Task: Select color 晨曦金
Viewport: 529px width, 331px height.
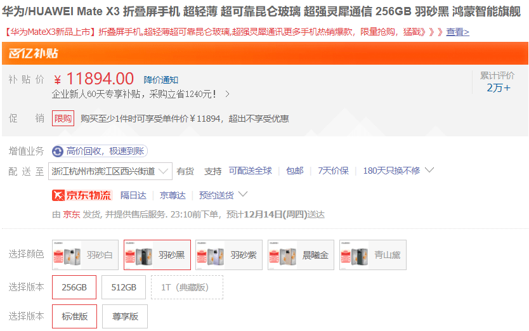Action: (x=301, y=255)
